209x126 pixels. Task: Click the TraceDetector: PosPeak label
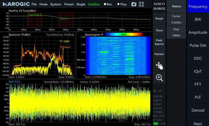60,35
